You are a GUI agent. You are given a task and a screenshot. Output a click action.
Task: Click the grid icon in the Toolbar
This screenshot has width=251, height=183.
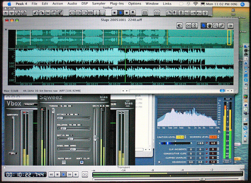click(145, 13)
